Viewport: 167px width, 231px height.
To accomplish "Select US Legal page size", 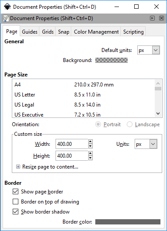I will click(x=83, y=105).
